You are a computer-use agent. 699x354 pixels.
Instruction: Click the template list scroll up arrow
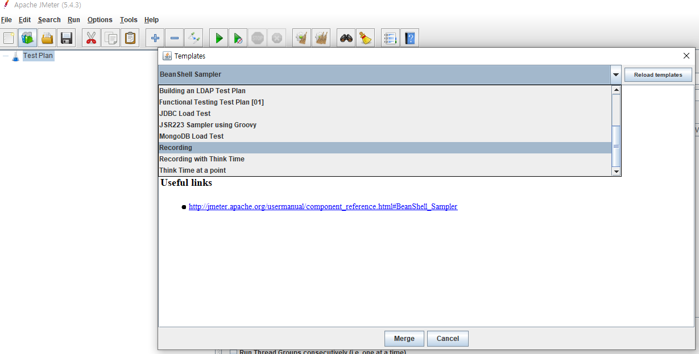coord(616,90)
